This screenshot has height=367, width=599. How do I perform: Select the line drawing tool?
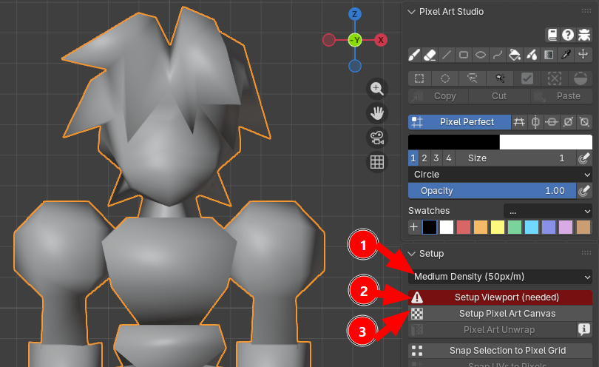(x=446, y=55)
